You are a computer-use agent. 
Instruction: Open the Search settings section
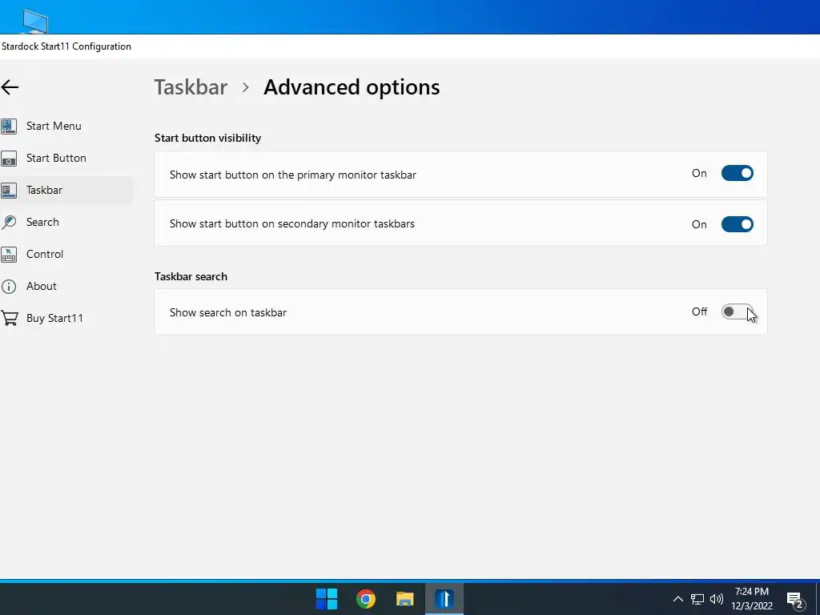42,222
